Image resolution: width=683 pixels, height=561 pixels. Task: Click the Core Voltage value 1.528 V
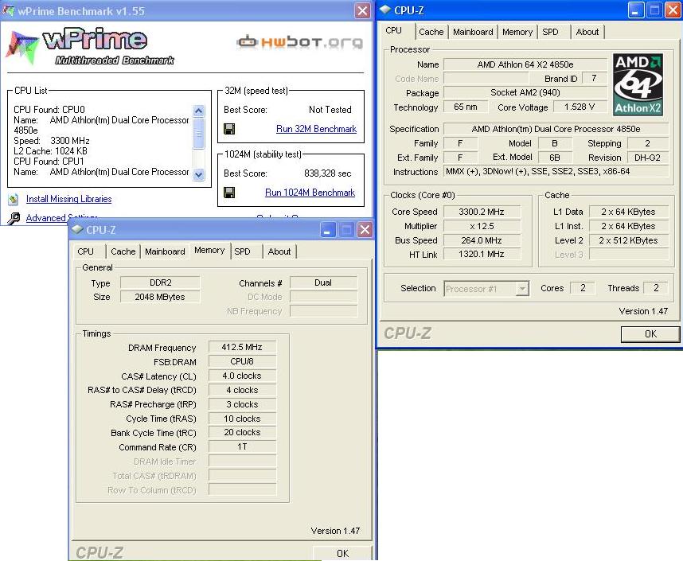point(580,107)
